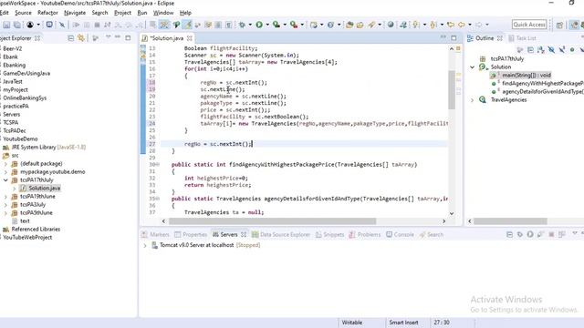584x328 pixels.
Task: Click the Debug bug icon
Action: pos(242,25)
